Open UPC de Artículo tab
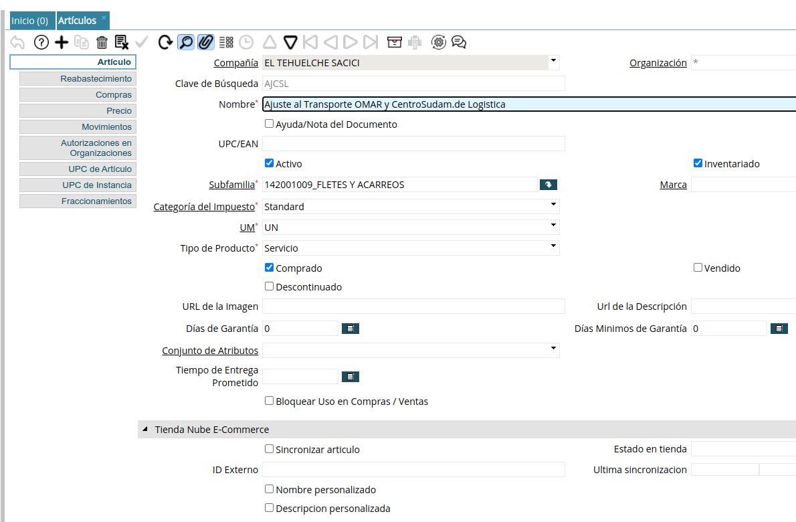 pos(78,169)
